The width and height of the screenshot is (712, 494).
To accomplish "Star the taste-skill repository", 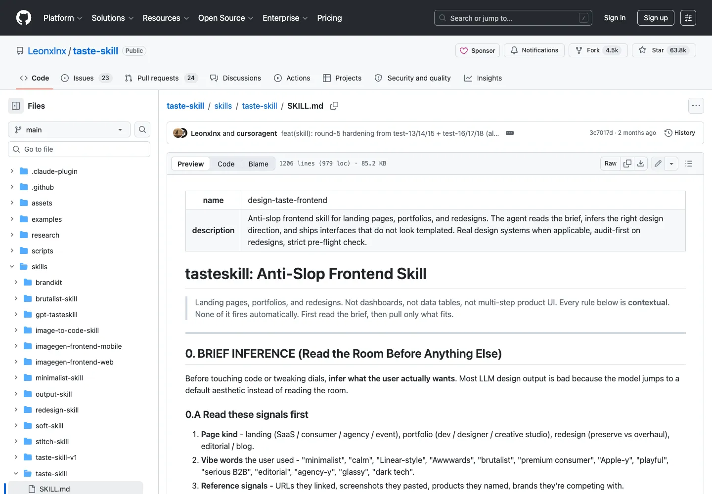I will pos(664,50).
